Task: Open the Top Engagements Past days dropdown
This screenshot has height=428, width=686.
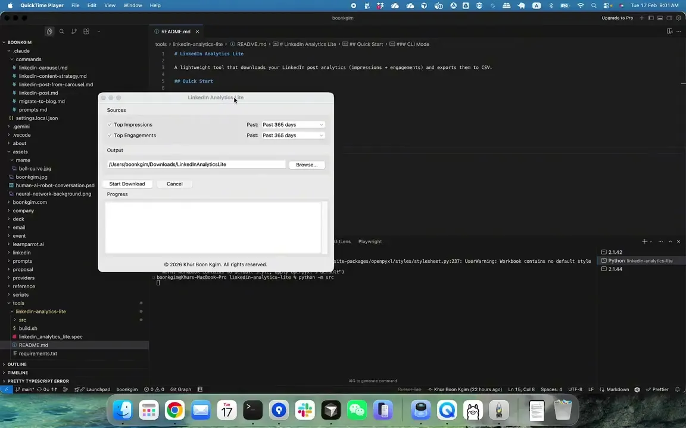Action: [293, 136]
